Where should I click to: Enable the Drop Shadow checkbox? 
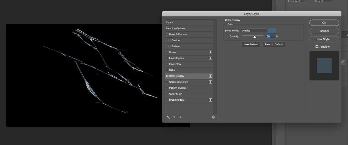tap(167, 100)
